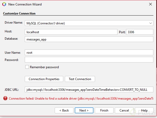Click the Driver Name dropdown arrow

[x=151, y=23]
